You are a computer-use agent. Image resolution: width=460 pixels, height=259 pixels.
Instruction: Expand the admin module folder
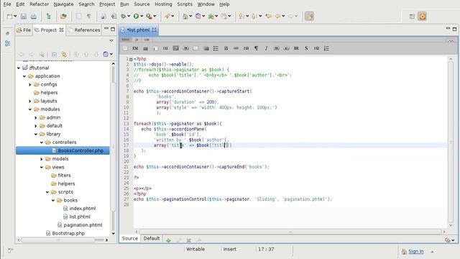point(36,117)
